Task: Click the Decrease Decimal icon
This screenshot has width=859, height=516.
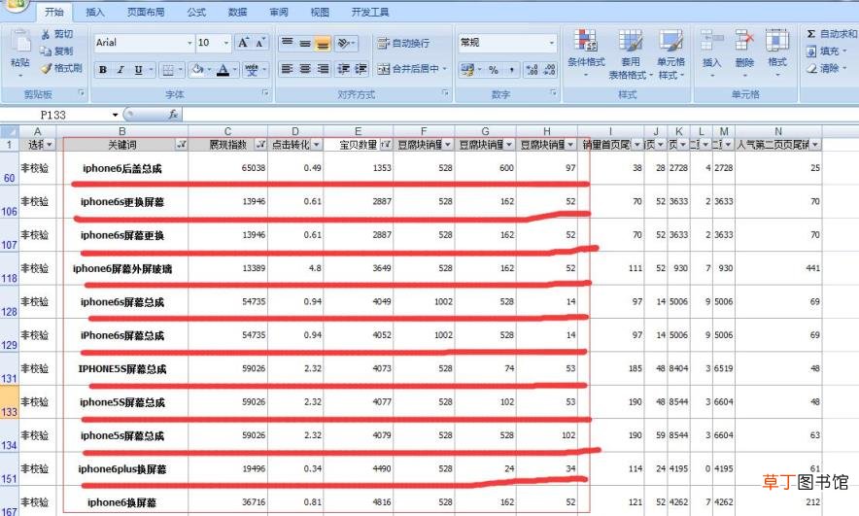Action: (549, 70)
